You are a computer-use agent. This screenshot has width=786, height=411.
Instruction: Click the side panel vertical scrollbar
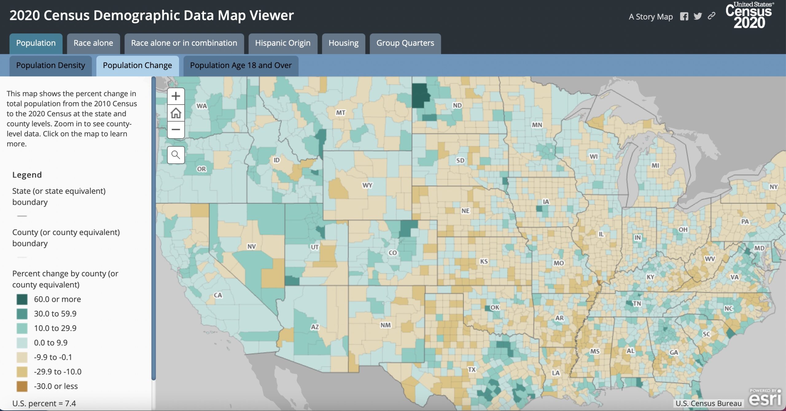(154, 228)
